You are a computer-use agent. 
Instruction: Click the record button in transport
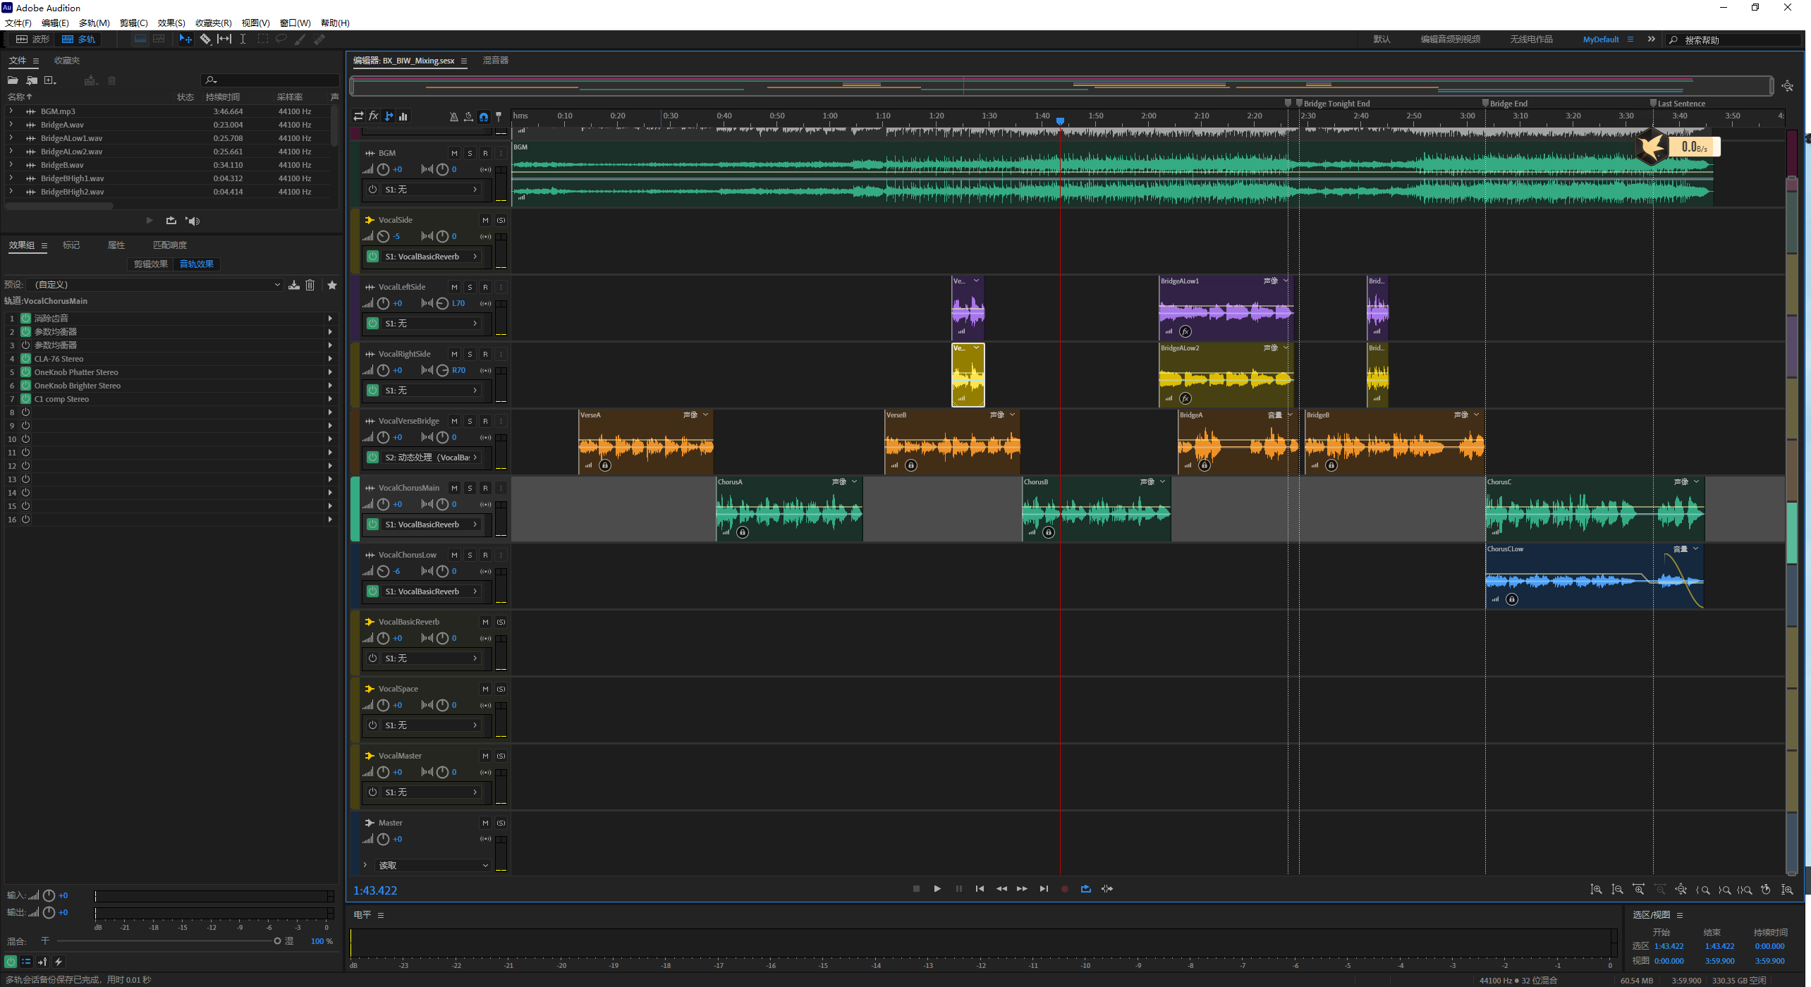[1065, 889]
